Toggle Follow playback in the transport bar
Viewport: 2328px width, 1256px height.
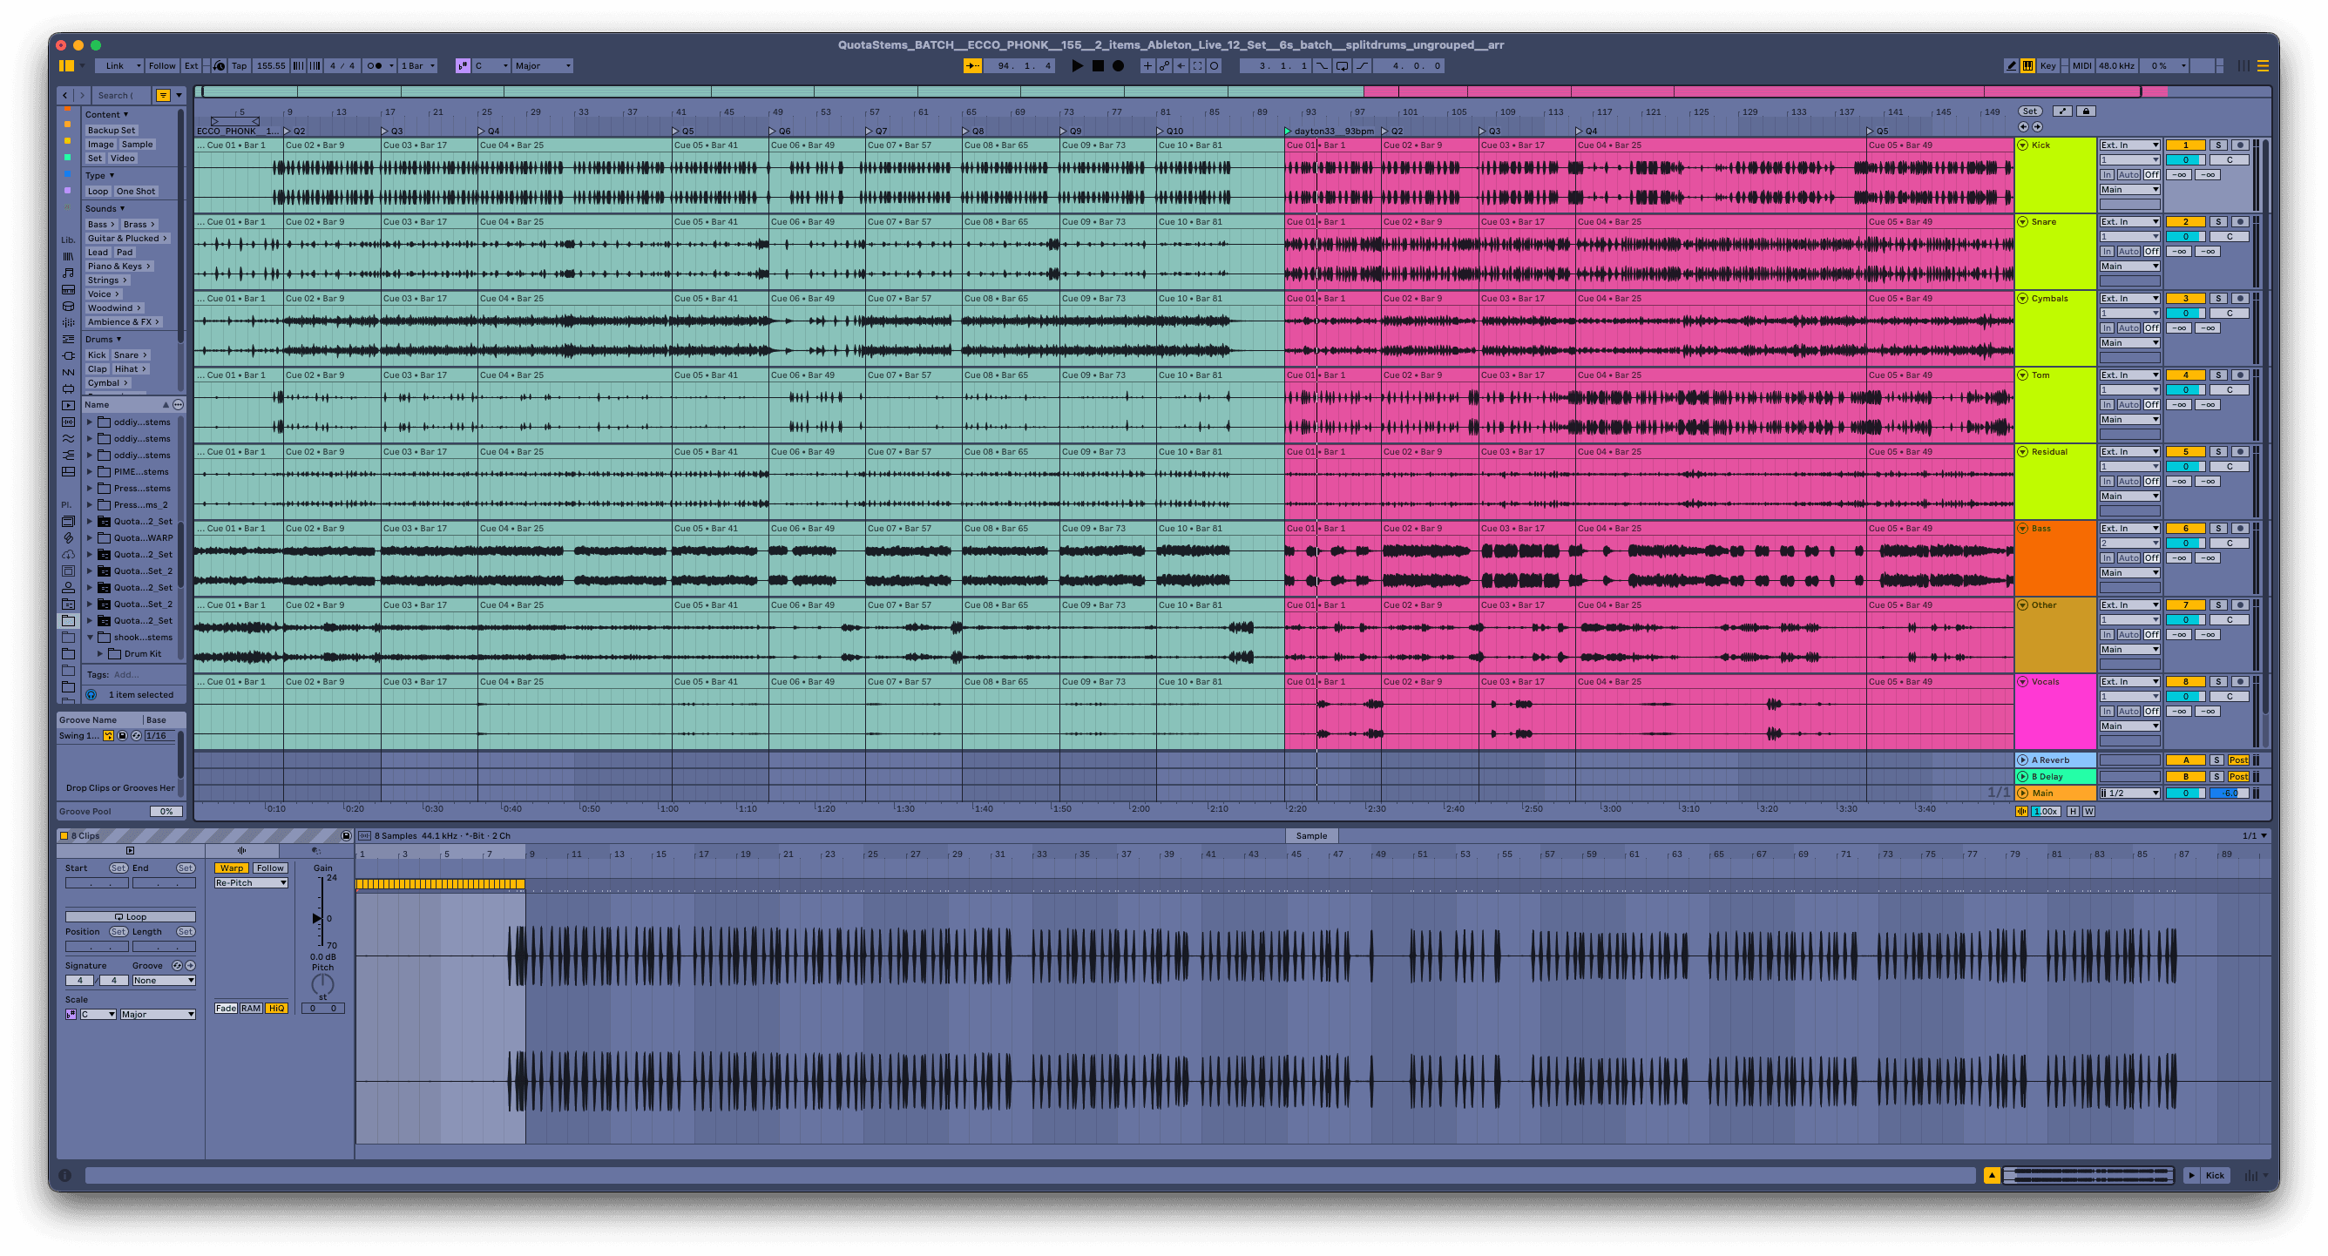pyautogui.click(x=162, y=66)
